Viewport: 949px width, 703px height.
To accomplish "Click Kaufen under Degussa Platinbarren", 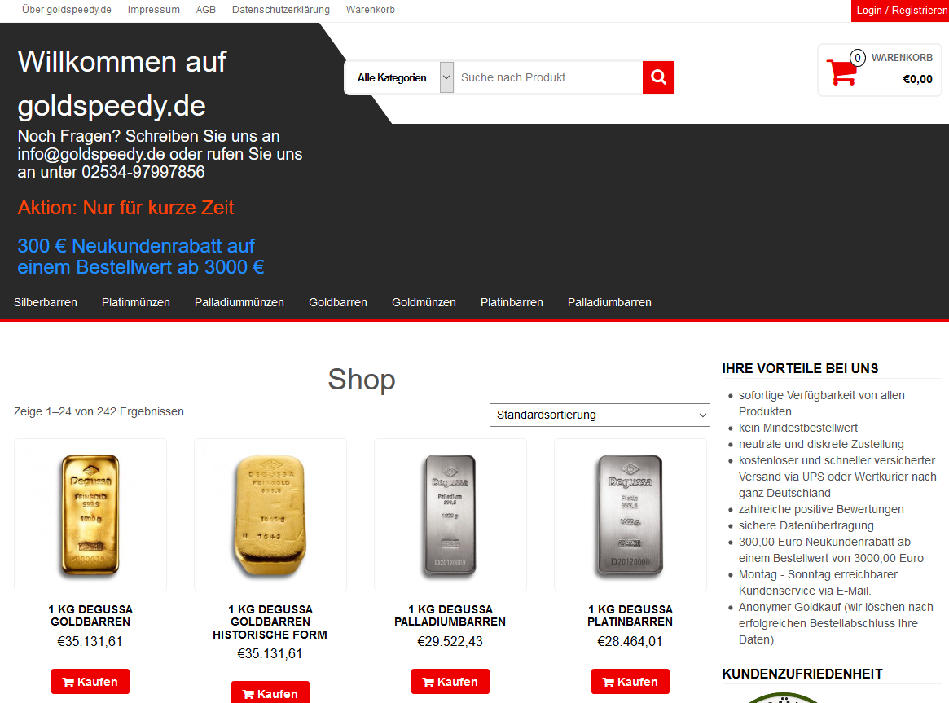I will (x=630, y=681).
